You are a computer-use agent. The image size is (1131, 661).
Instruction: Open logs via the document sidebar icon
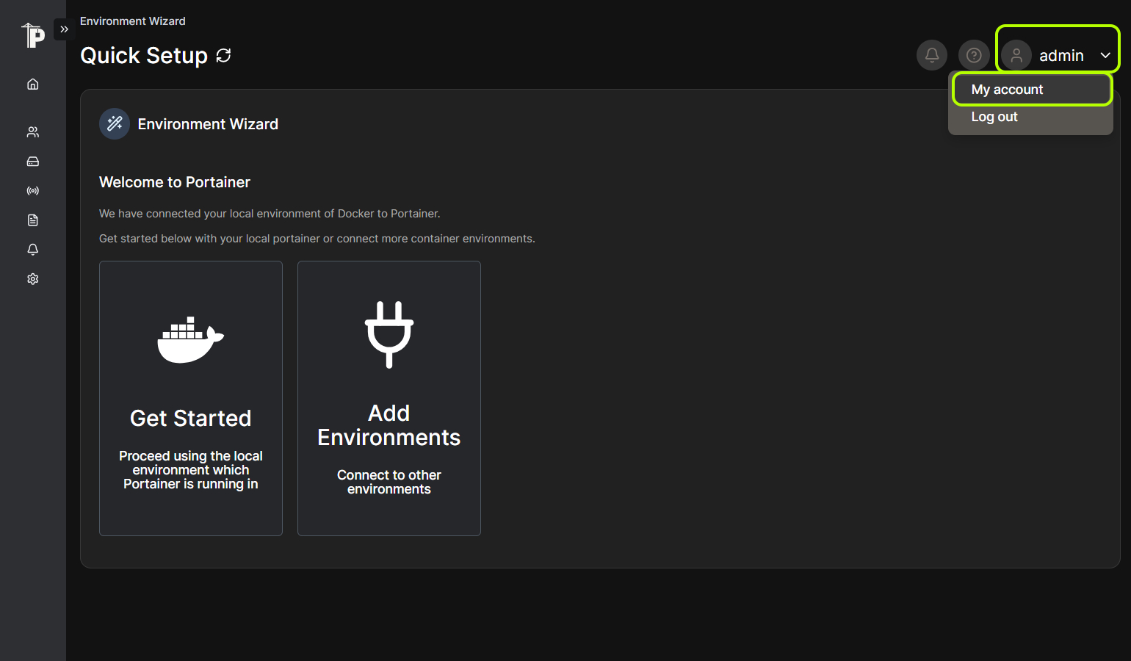pos(33,220)
